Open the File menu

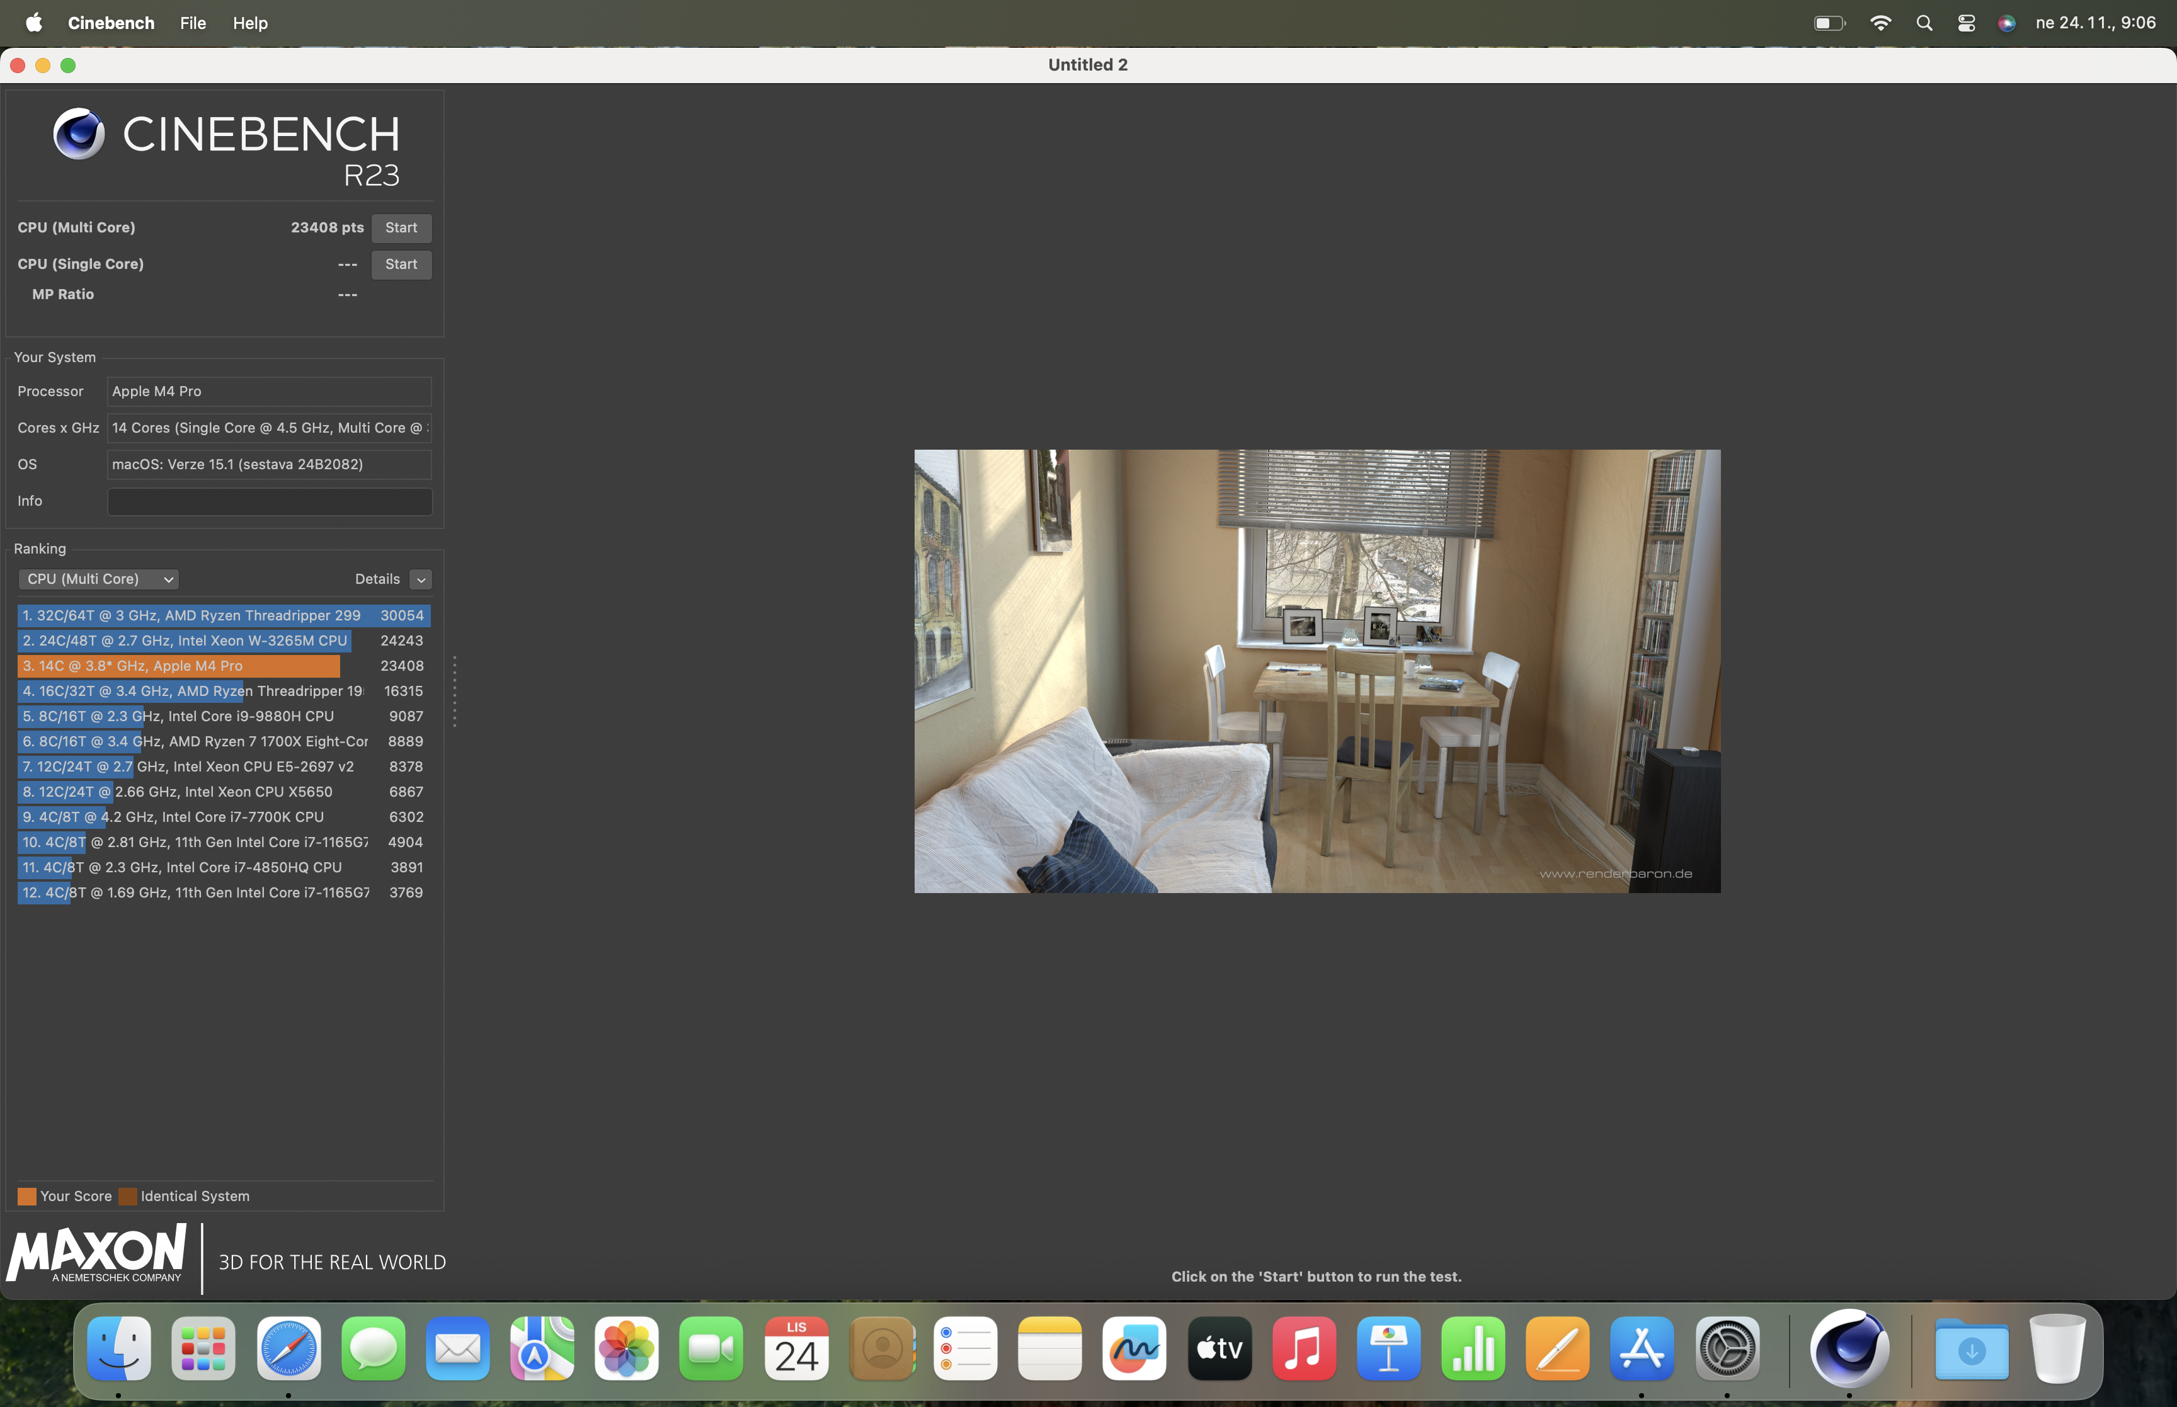(x=193, y=23)
